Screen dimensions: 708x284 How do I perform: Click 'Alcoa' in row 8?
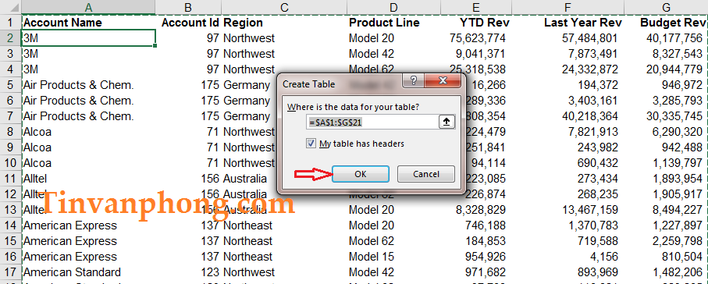coord(37,132)
